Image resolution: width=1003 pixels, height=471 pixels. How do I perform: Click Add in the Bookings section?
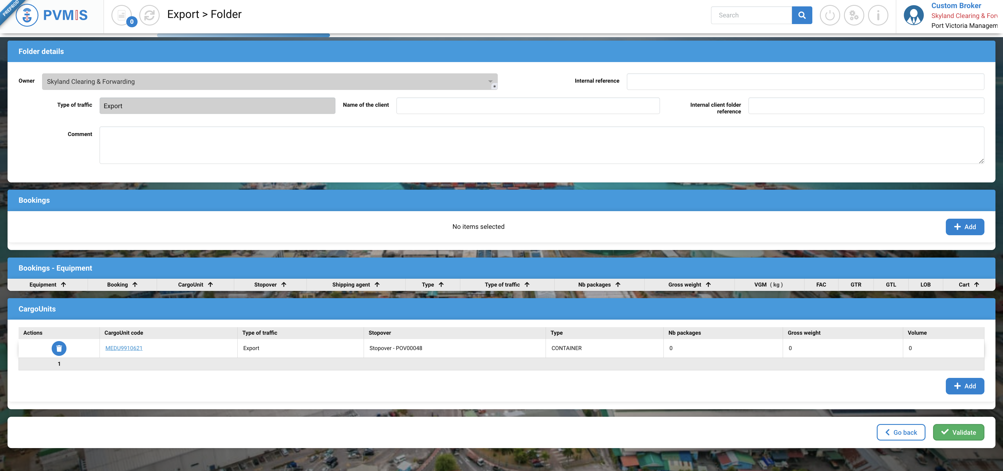coord(964,227)
